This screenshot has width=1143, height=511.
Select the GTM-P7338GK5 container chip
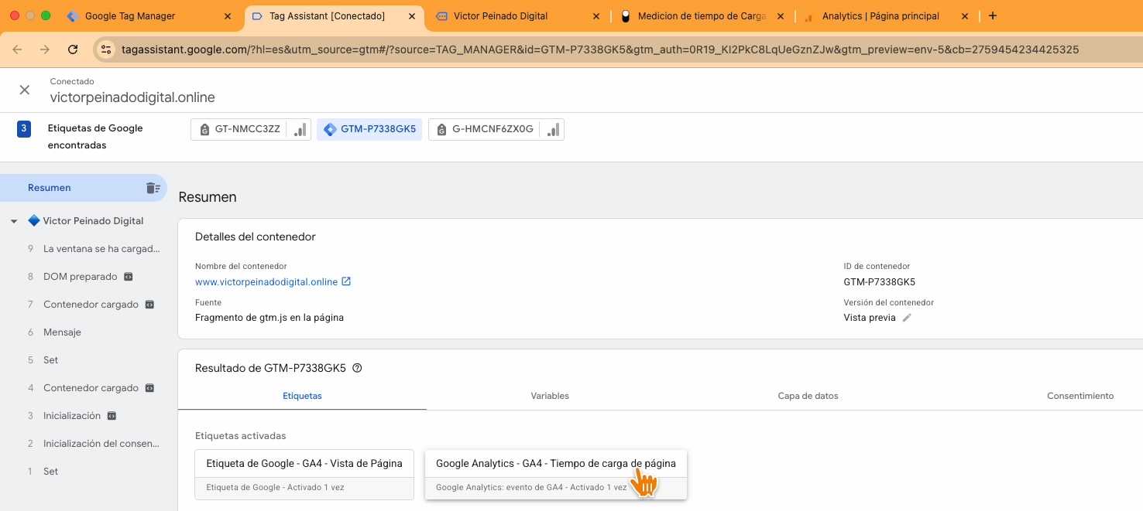[369, 129]
